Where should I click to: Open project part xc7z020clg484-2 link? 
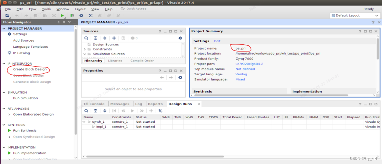click(x=249, y=64)
